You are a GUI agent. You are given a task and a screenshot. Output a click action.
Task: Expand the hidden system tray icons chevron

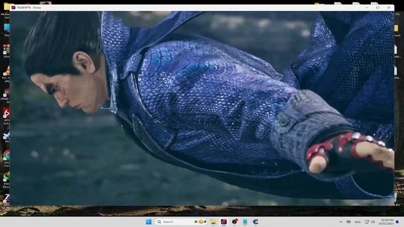[x=341, y=222]
